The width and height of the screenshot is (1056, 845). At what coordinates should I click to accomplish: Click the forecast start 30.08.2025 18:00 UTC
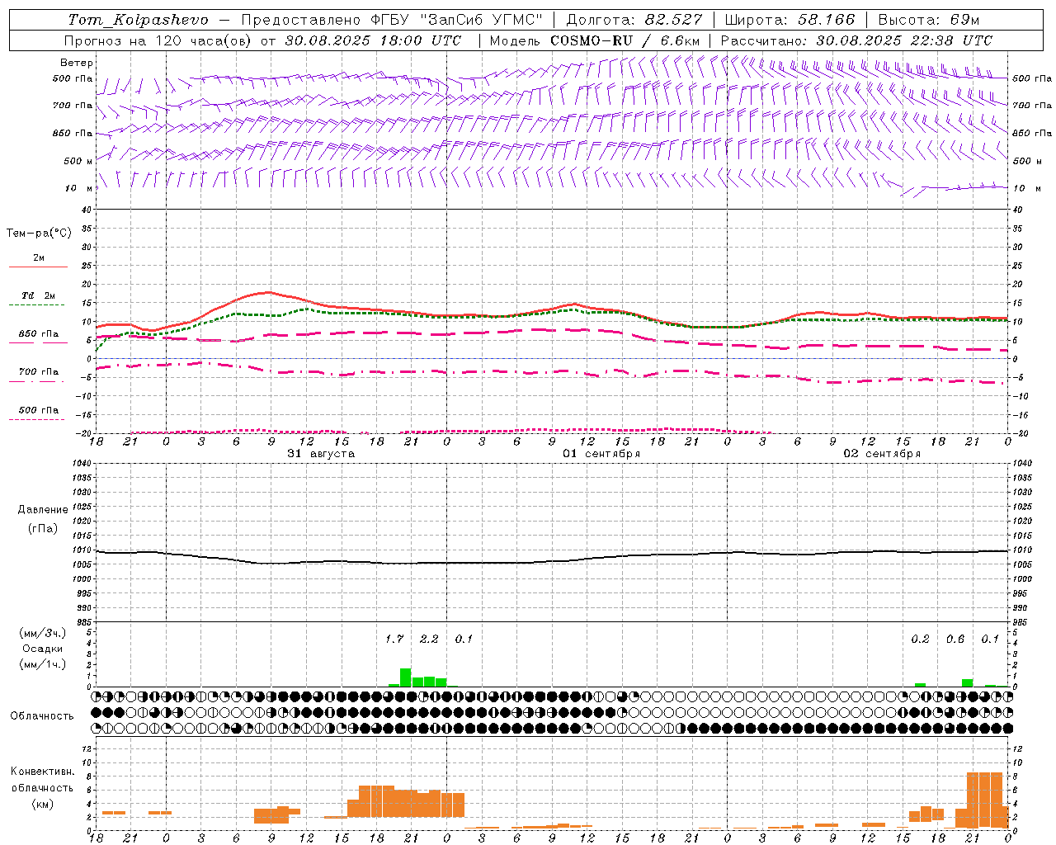tap(373, 40)
